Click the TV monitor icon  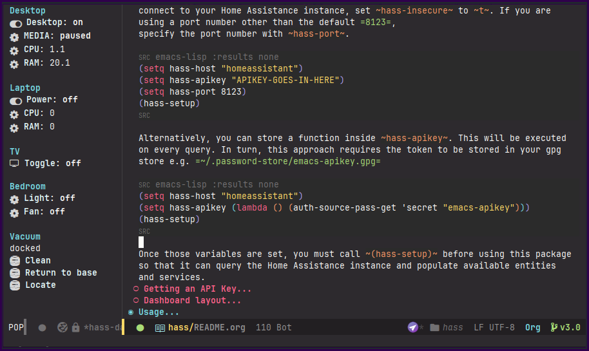click(x=14, y=164)
